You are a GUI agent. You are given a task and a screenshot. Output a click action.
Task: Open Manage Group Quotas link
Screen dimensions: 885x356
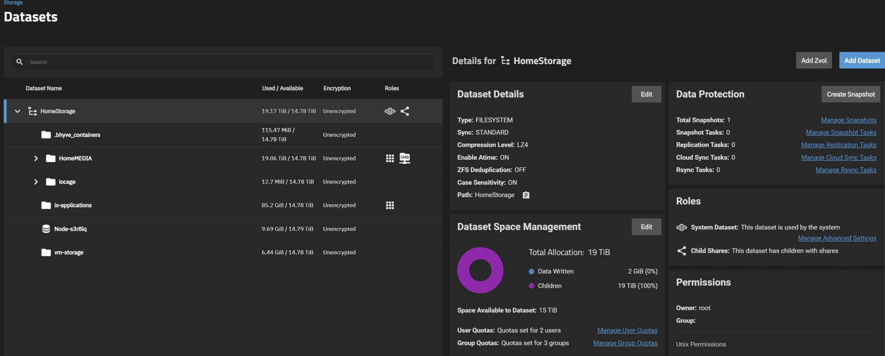[625, 343]
